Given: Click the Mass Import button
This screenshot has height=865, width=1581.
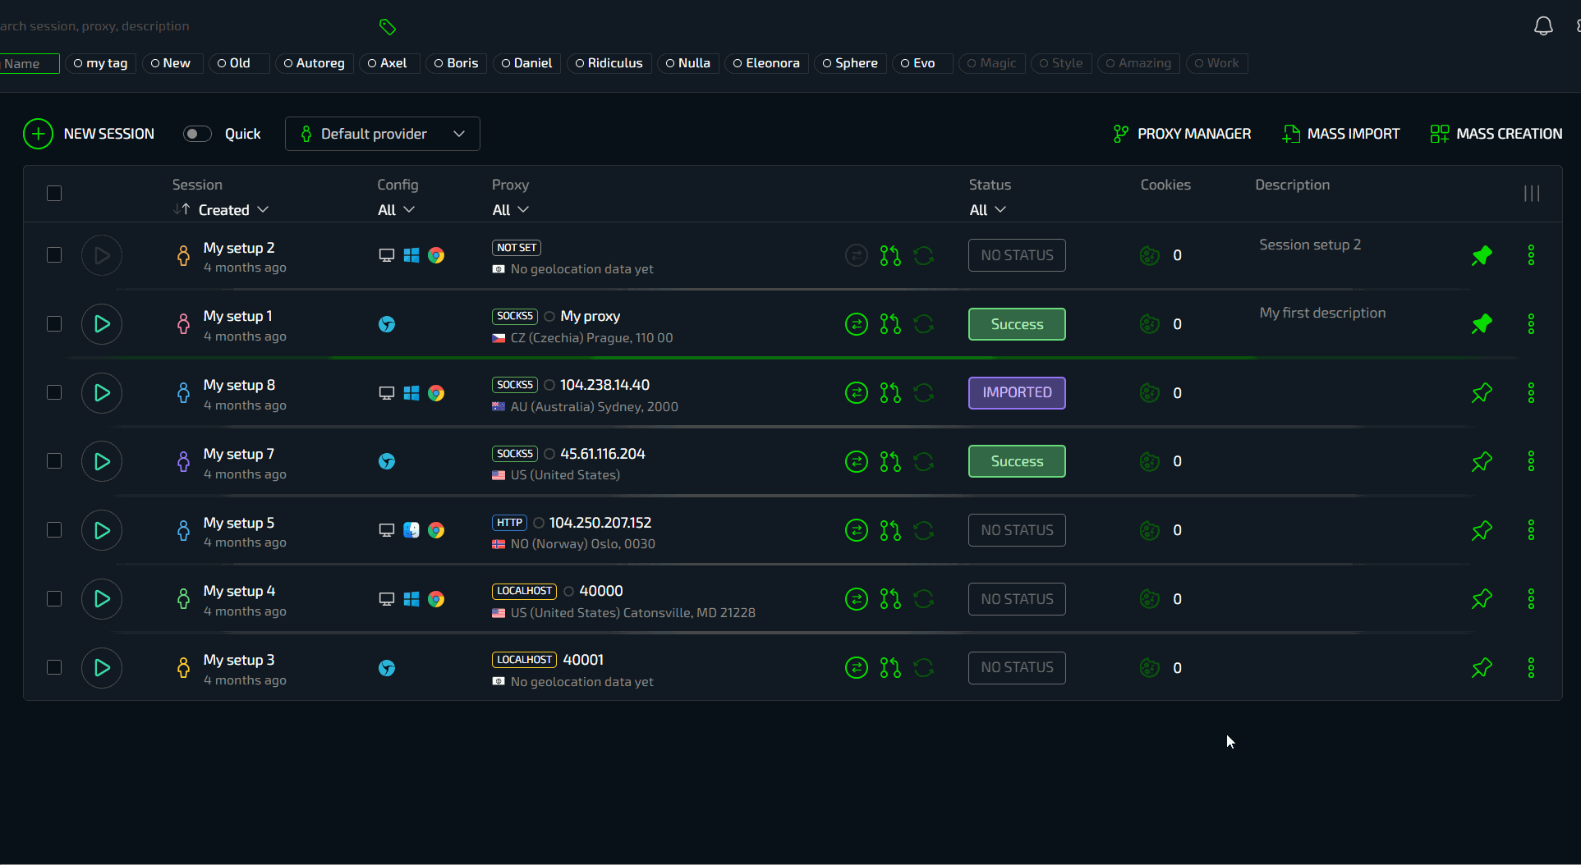Looking at the screenshot, I should 1341,134.
